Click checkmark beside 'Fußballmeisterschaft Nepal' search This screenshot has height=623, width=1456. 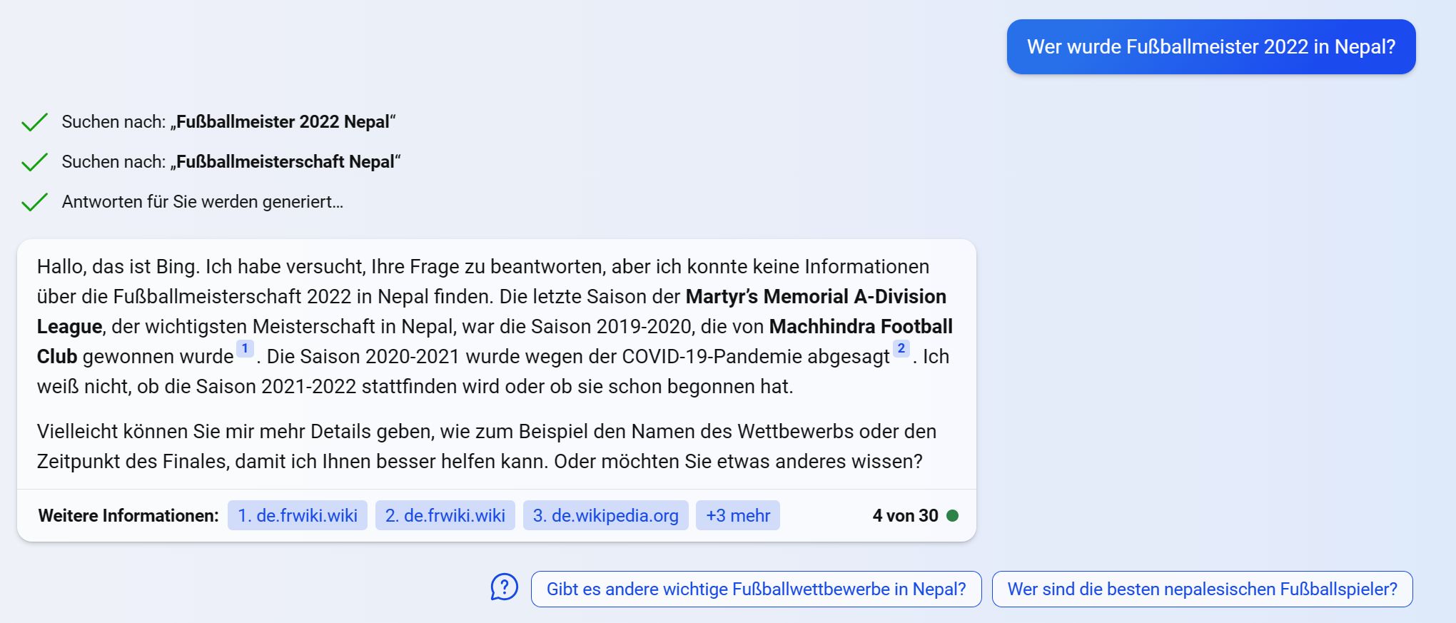[x=34, y=162]
